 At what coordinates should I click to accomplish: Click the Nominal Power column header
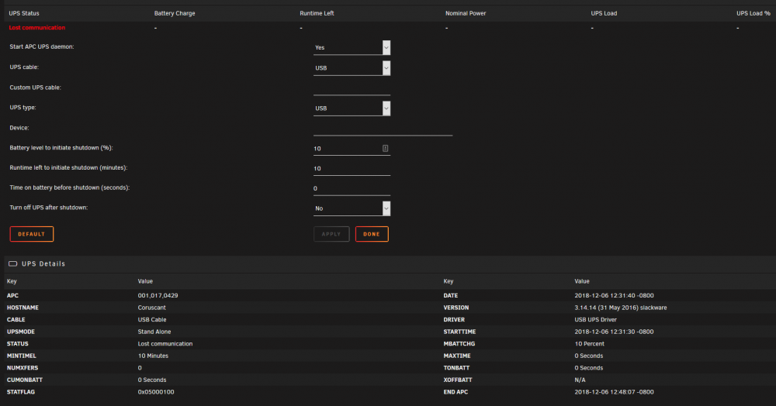(466, 13)
